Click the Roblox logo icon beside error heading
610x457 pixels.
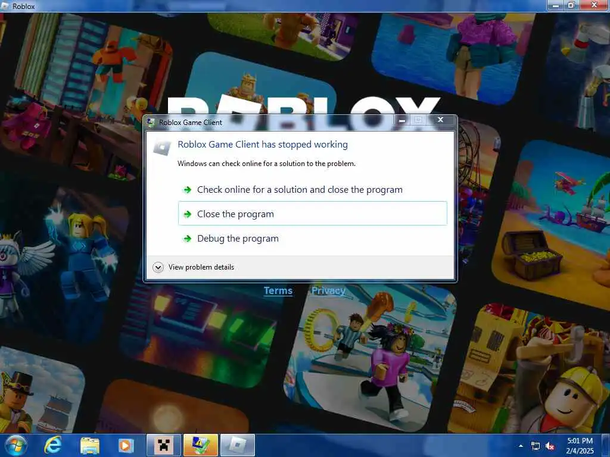[162, 148]
